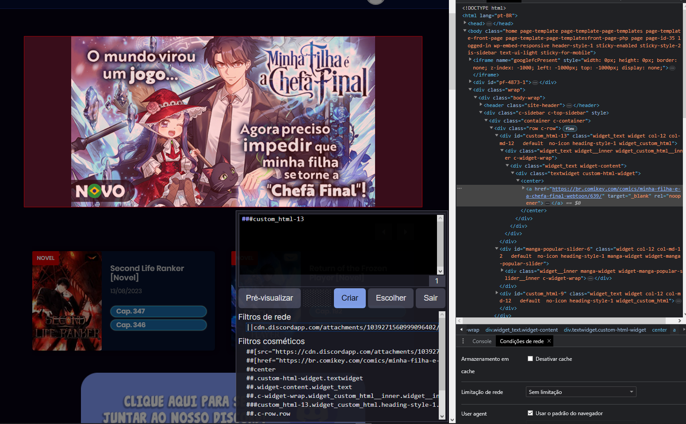Expand the selected anchor element node
The height and width of the screenshot is (424, 686).
tap(523, 189)
